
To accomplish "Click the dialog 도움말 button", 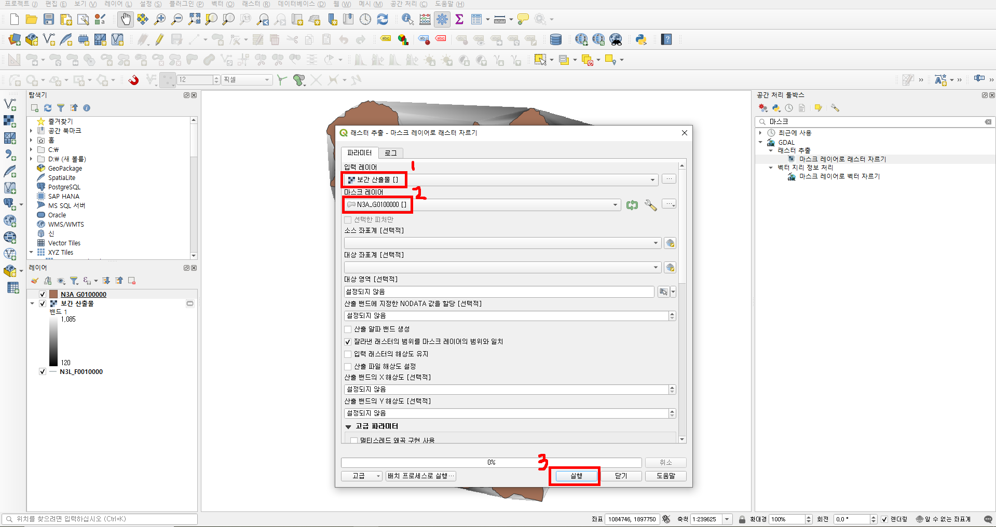I will point(666,476).
